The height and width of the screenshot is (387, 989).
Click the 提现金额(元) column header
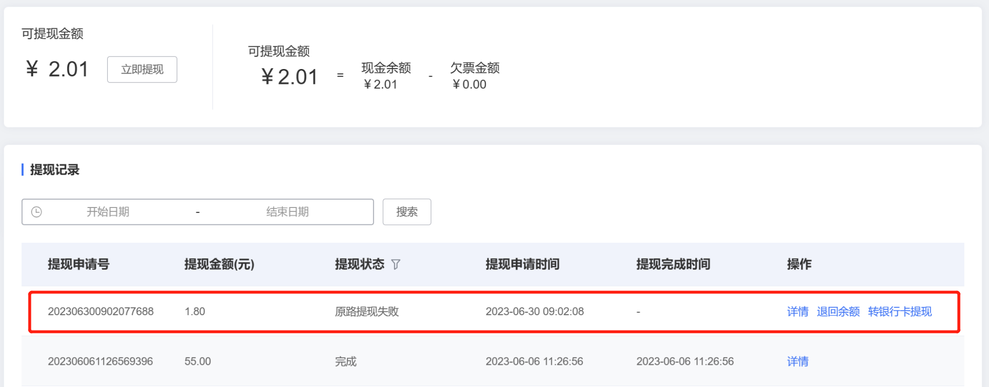219,264
